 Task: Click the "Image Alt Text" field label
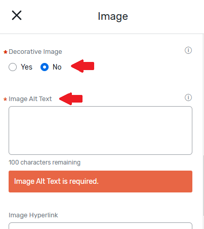pyautogui.click(x=30, y=99)
